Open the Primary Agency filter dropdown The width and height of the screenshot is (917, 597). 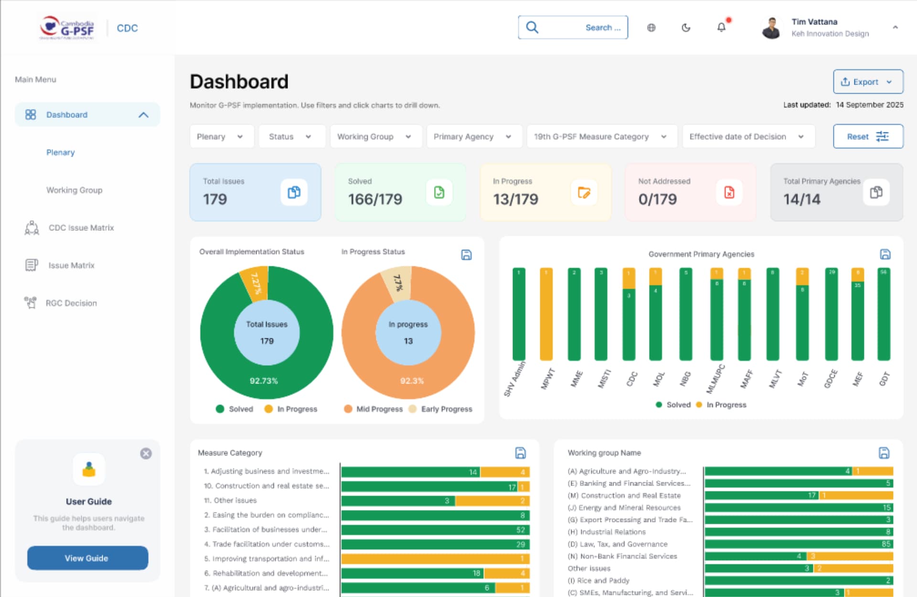(472, 137)
